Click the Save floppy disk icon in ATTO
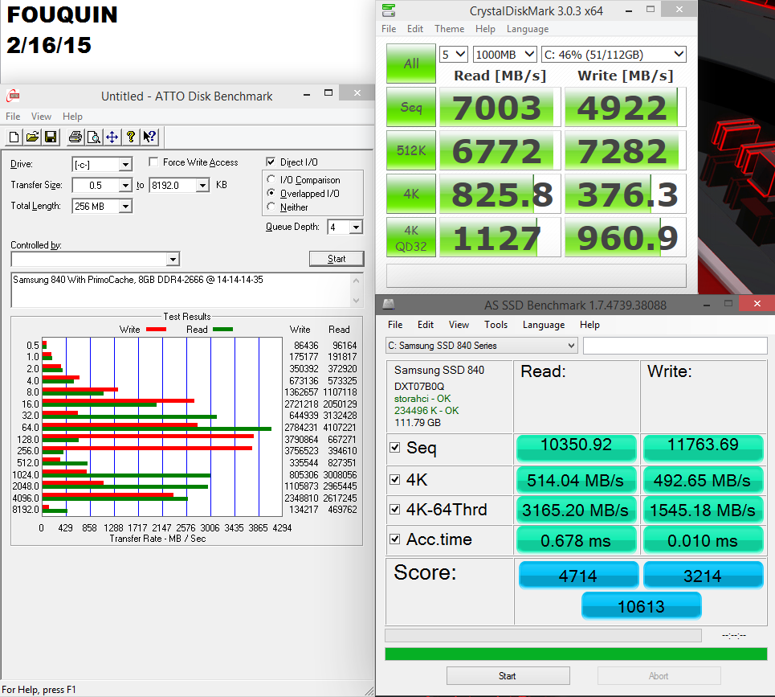 [50, 137]
